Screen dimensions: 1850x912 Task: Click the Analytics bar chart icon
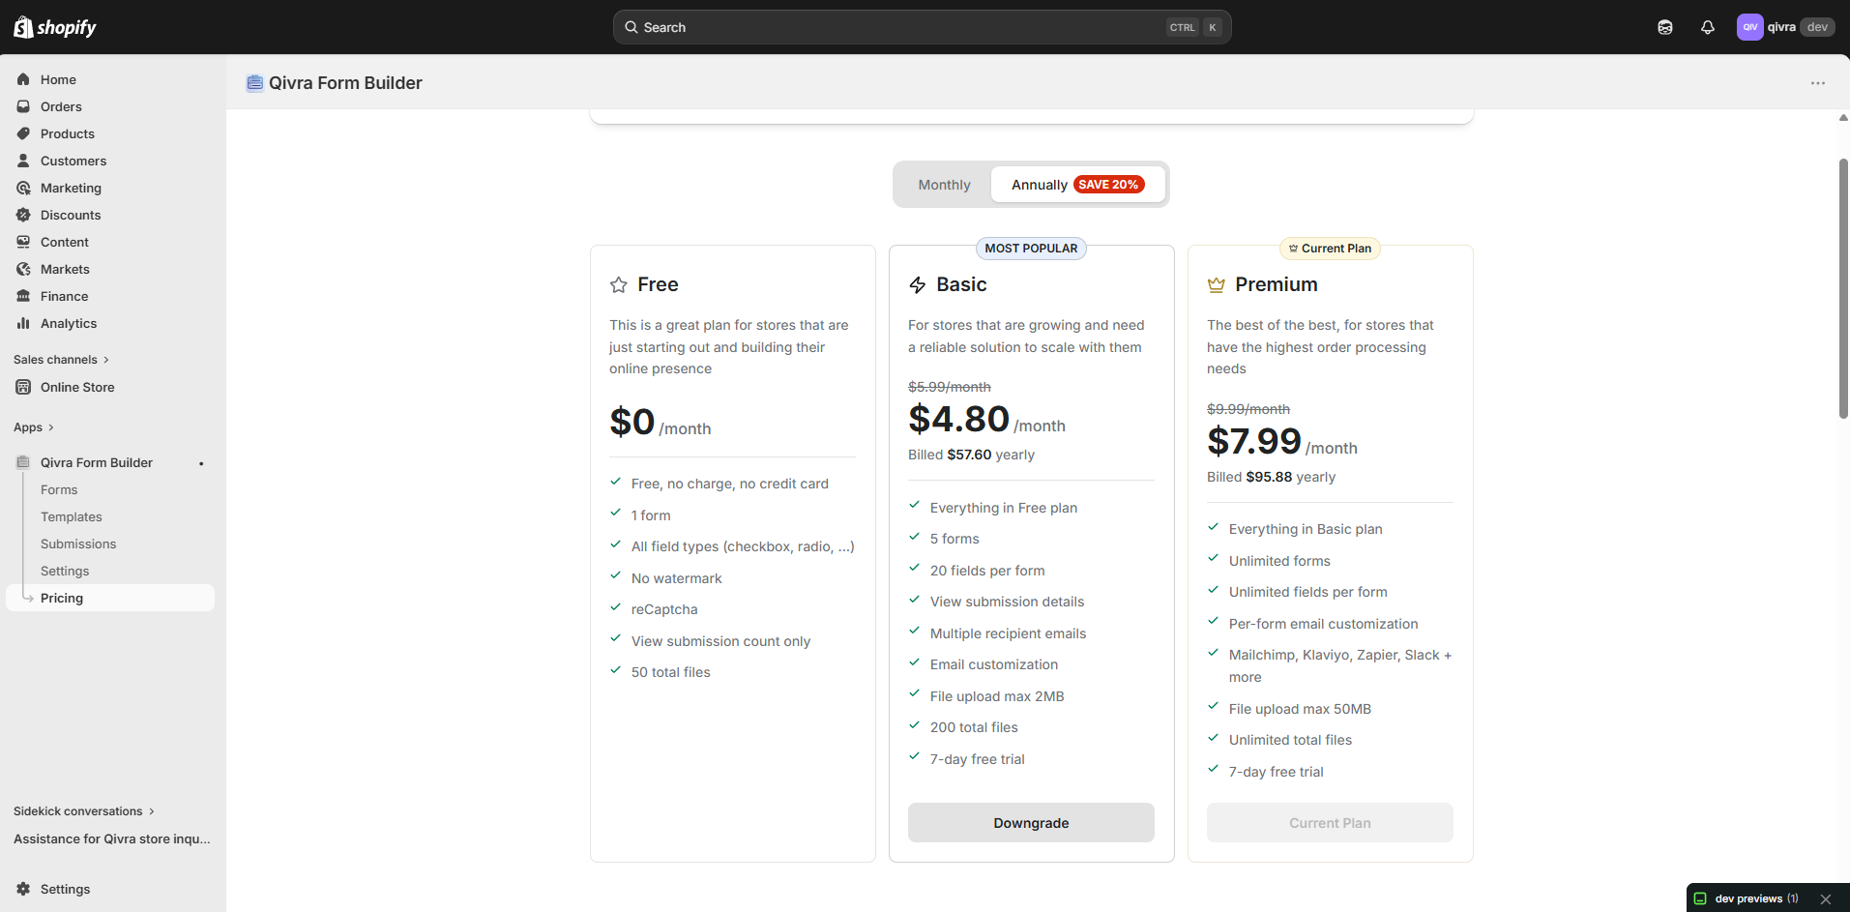tap(23, 323)
